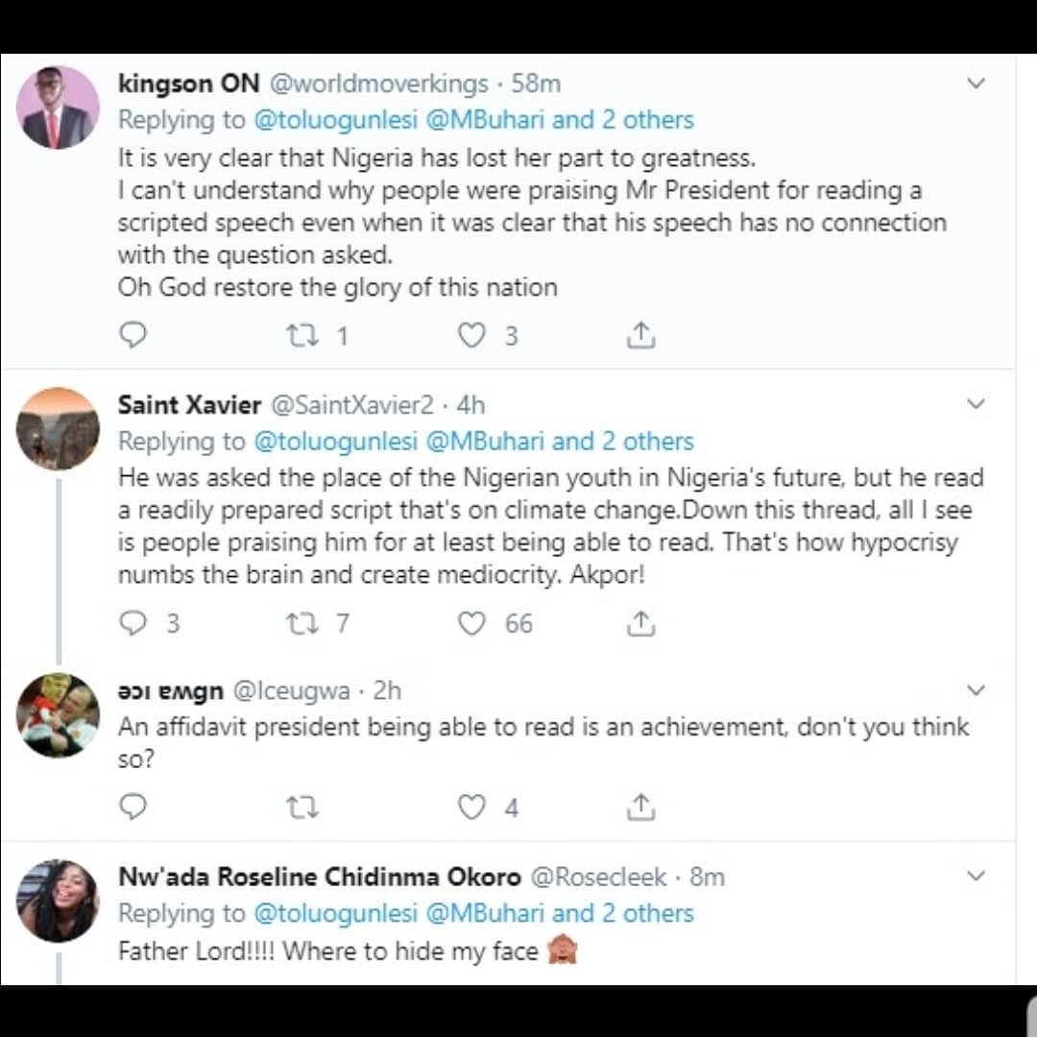1037x1037 pixels.
Task: View kingson ON's profile picture
Action: [58, 108]
